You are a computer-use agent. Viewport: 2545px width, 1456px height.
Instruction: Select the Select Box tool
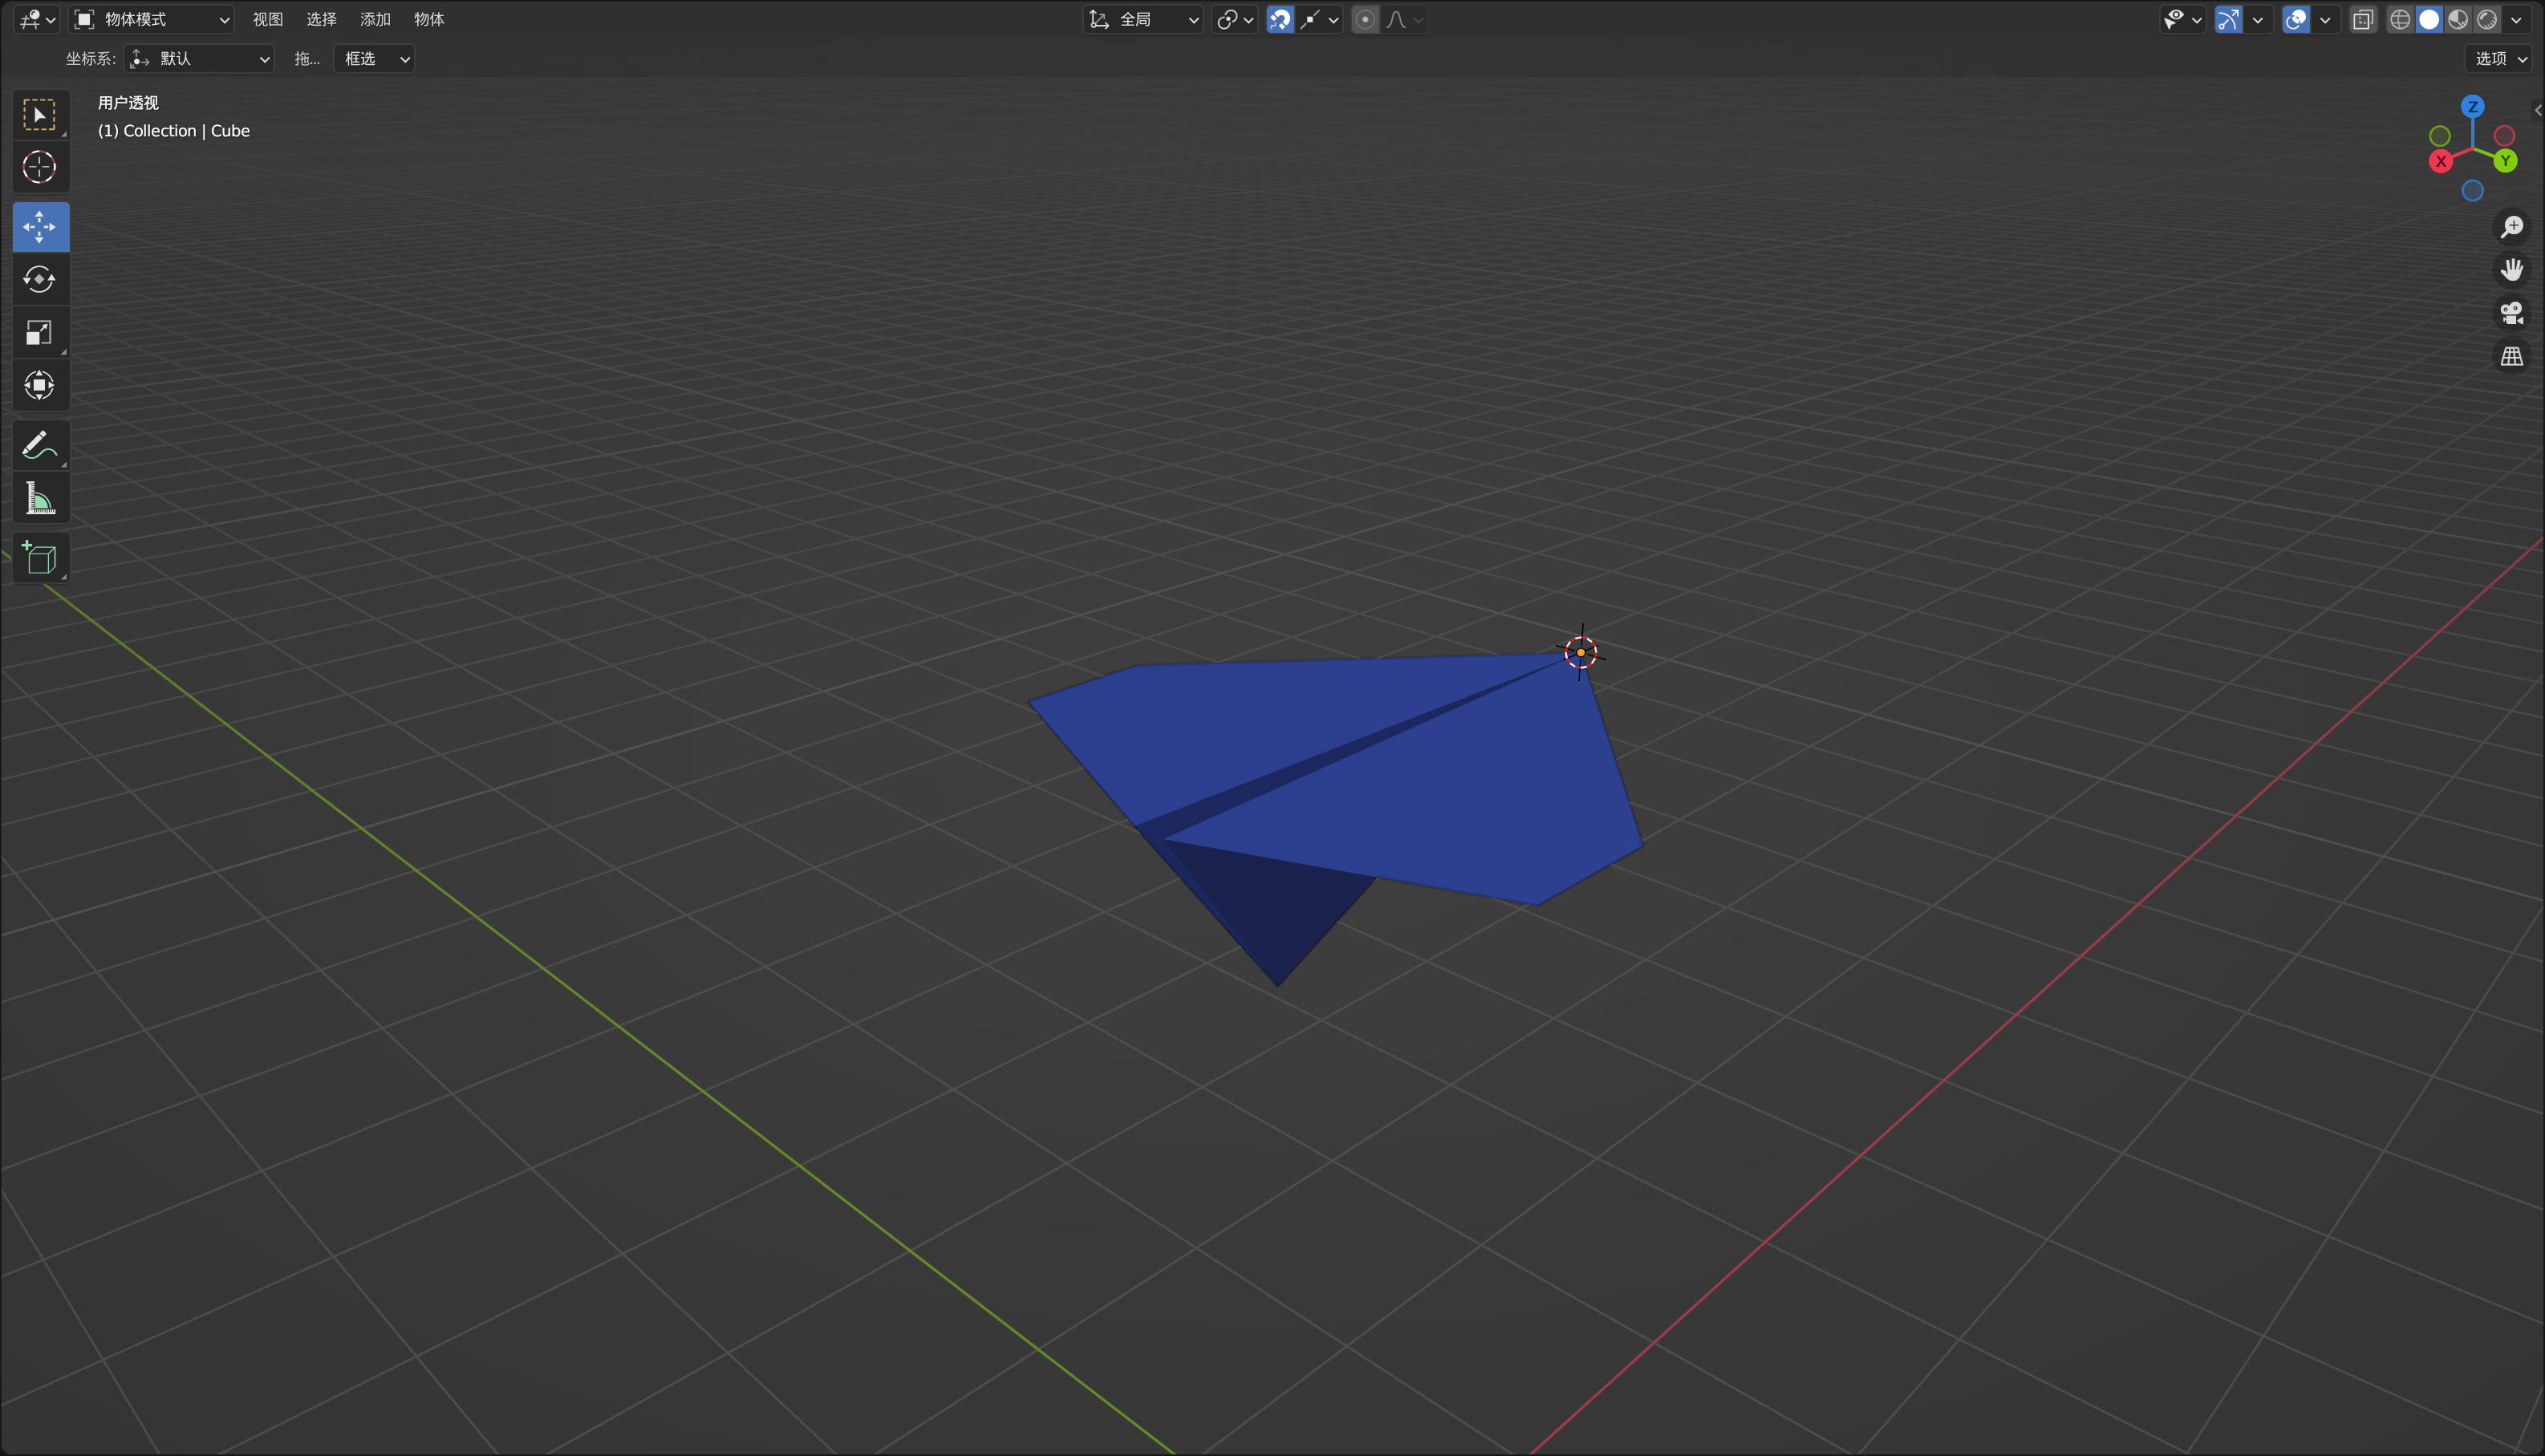[40, 115]
